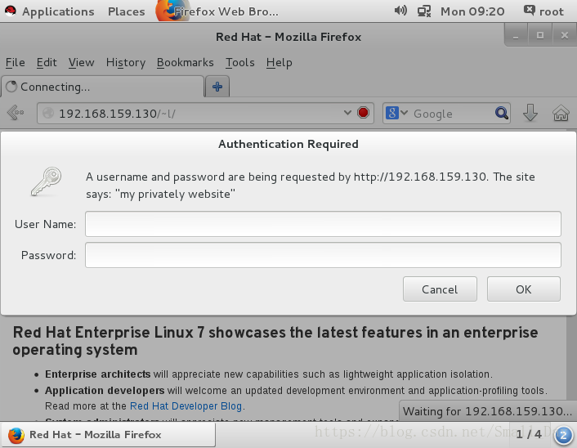Click the browser back arrow button
The image size is (577, 448).
pos(16,113)
